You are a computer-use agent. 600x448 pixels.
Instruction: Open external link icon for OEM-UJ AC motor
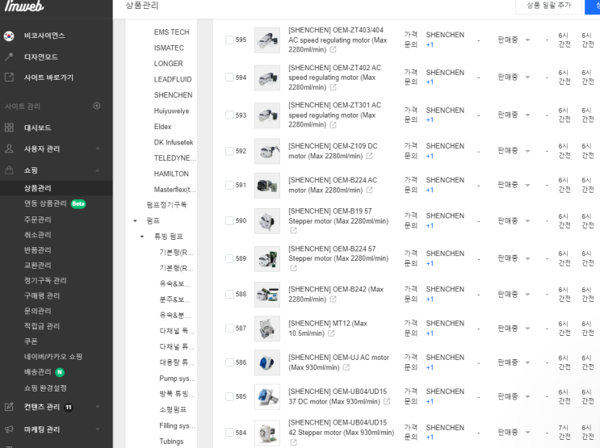pos(346,367)
